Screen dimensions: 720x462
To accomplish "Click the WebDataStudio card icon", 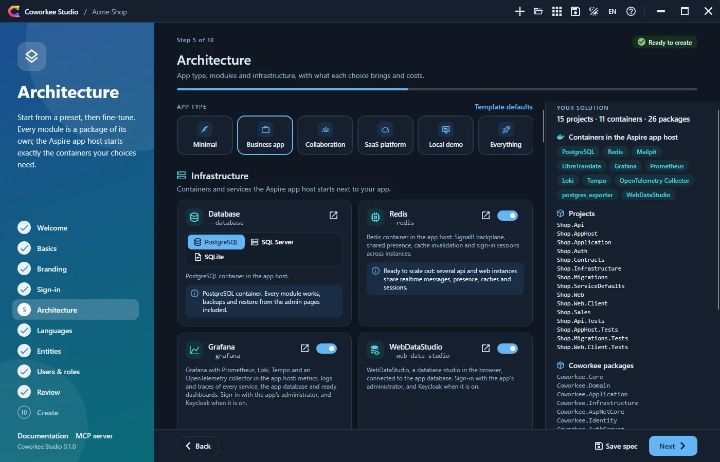I will pos(375,350).
